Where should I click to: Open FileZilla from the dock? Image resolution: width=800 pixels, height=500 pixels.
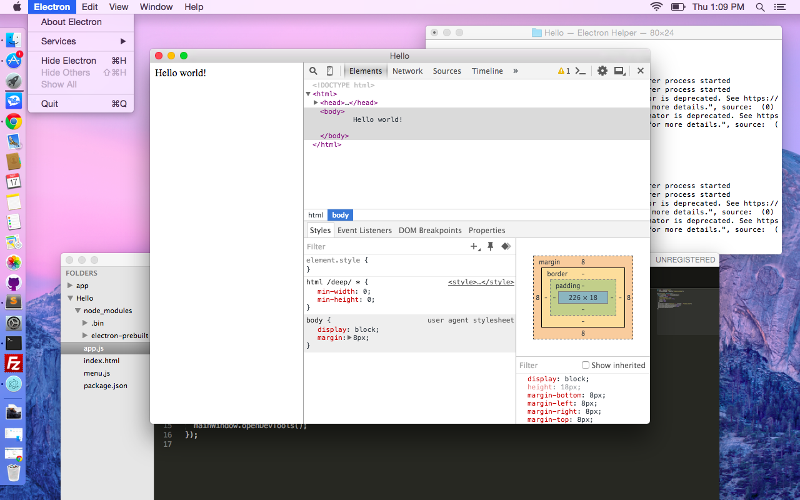tap(14, 363)
